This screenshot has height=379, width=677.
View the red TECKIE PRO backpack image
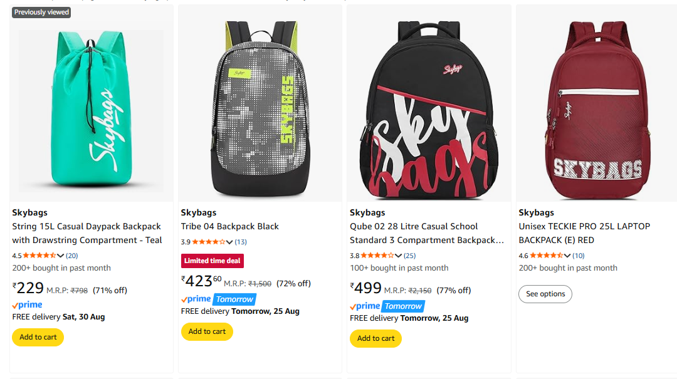(596, 103)
